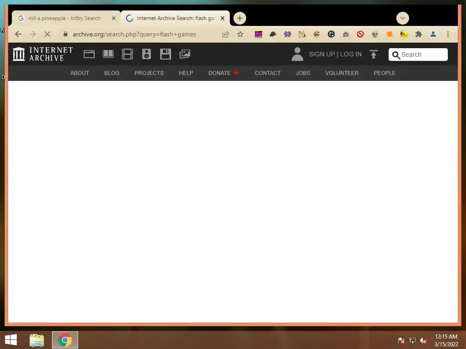Image resolution: width=466 pixels, height=349 pixels.
Task: Share this page icon
Action: [x=226, y=35]
